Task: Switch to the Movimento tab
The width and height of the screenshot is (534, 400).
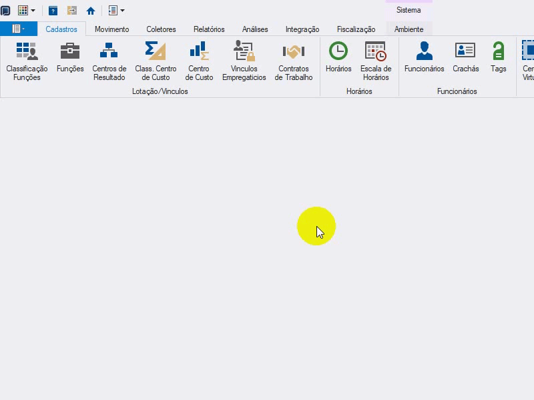Action: pyautogui.click(x=111, y=29)
